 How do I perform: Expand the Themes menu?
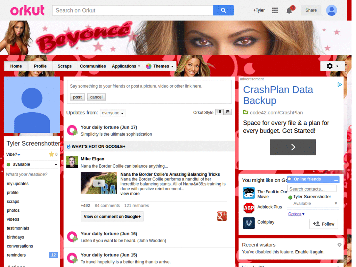(160, 66)
